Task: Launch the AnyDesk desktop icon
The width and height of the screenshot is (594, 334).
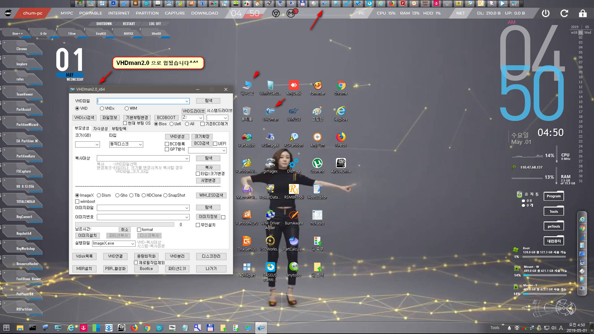Action: tap(294, 88)
